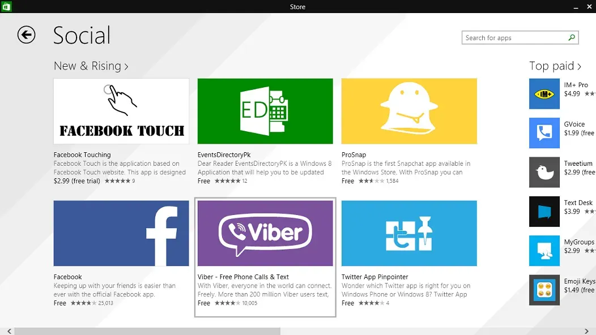Open the Emoji Keys app icon
Image resolution: width=596 pixels, height=335 pixels.
544,290
